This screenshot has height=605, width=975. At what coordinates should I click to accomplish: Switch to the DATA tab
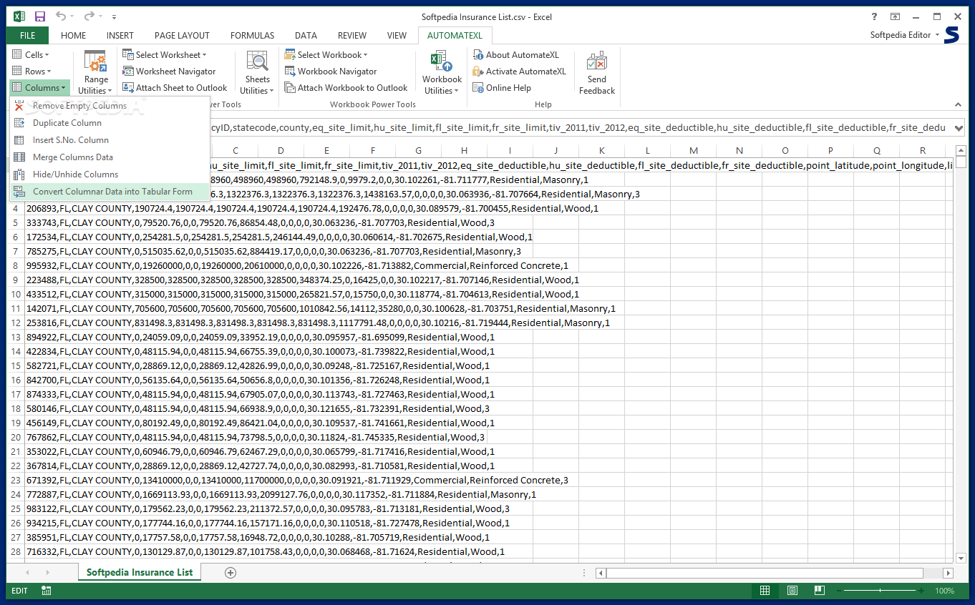(306, 35)
